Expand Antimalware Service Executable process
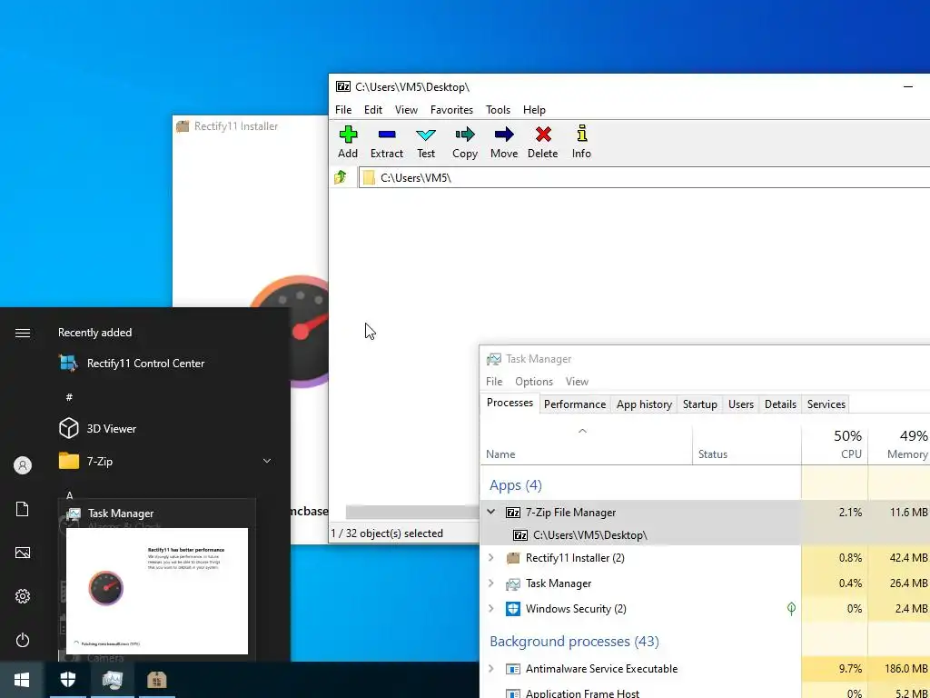This screenshot has height=698, width=930. tap(491, 669)
